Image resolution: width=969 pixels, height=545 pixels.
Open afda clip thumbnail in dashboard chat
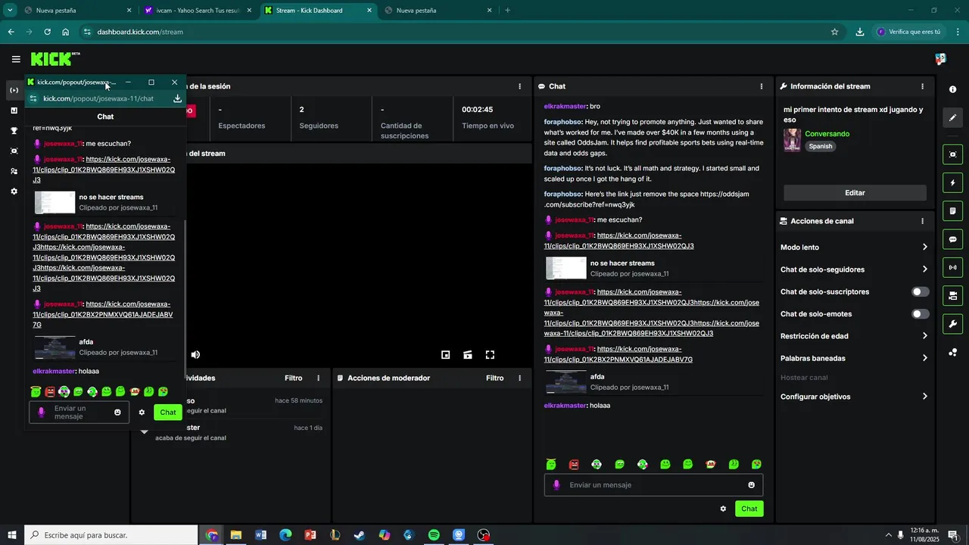(x=566, y=381)
